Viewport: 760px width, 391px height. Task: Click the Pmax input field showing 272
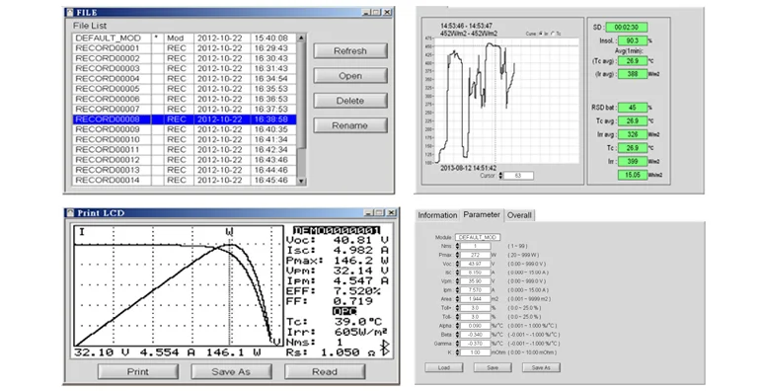pos(475,255)
